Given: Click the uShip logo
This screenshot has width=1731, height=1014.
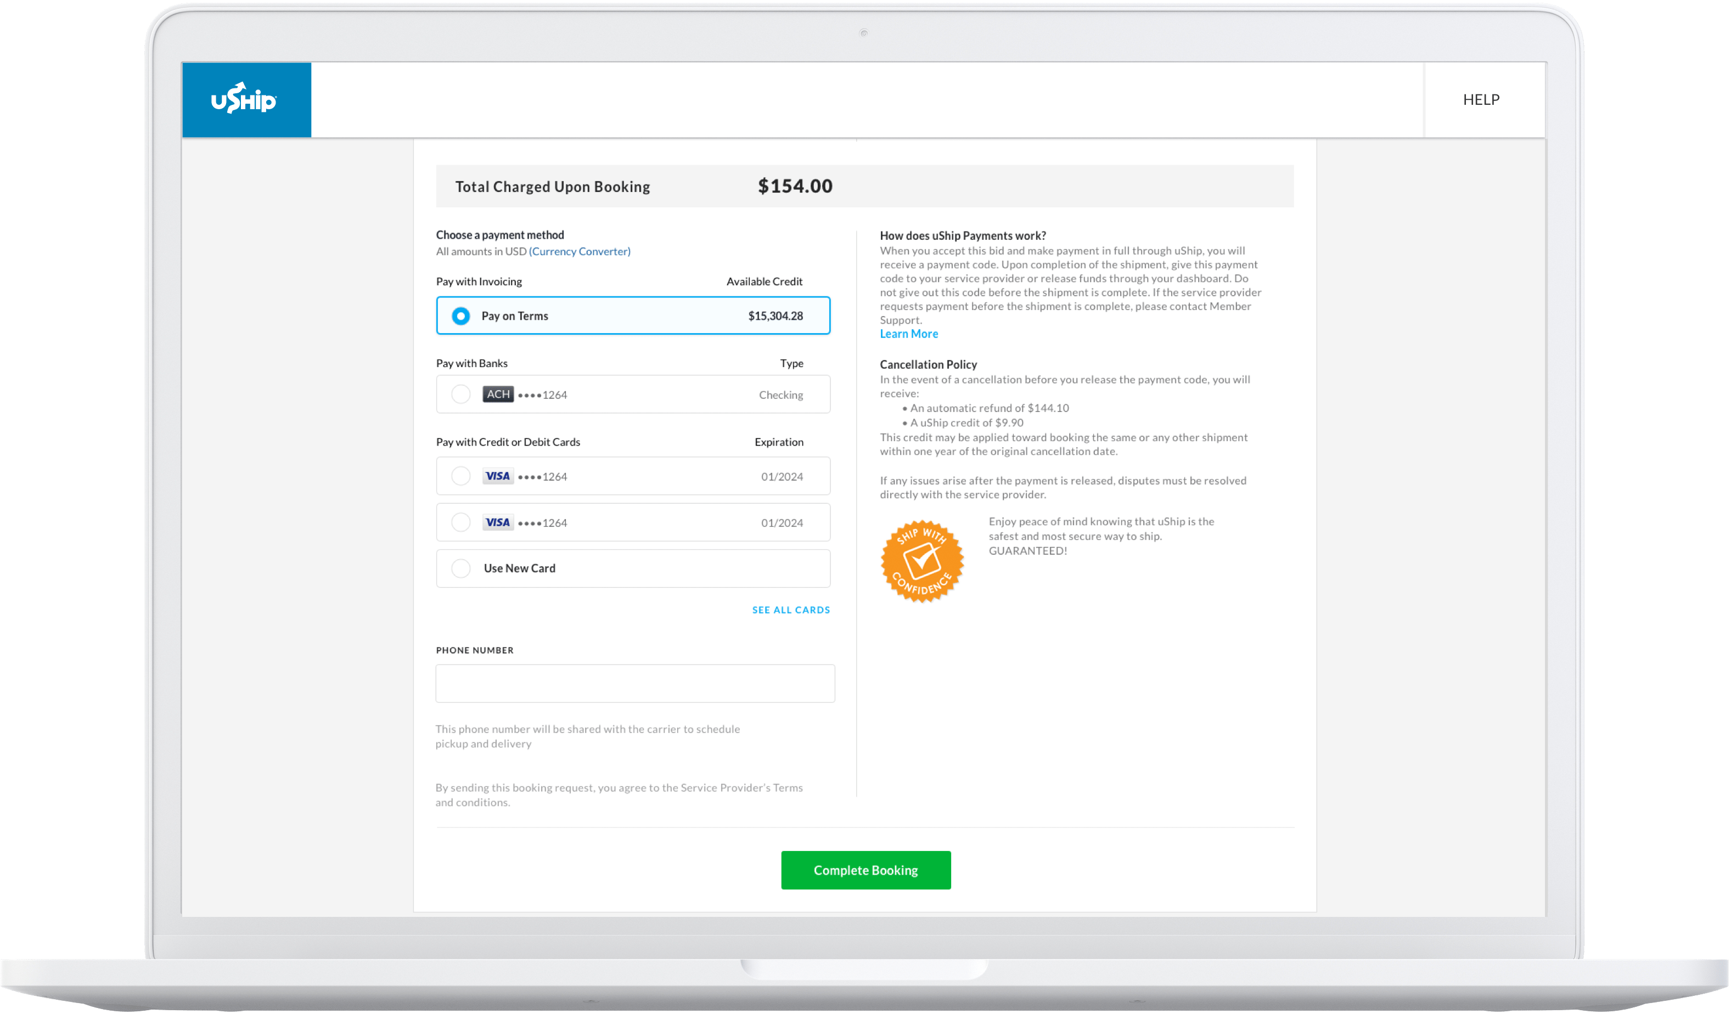Looking at the screenshot, I should pos(243,99).
